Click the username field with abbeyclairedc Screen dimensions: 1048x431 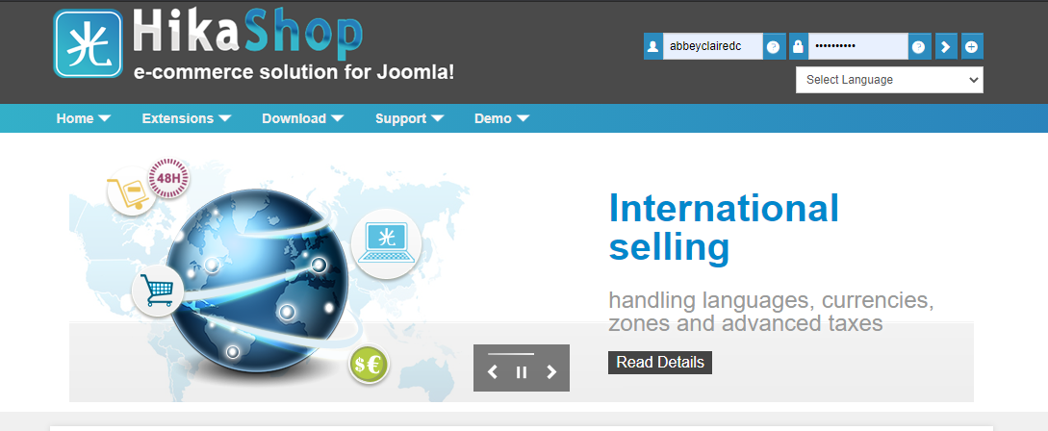pos(712,47)
